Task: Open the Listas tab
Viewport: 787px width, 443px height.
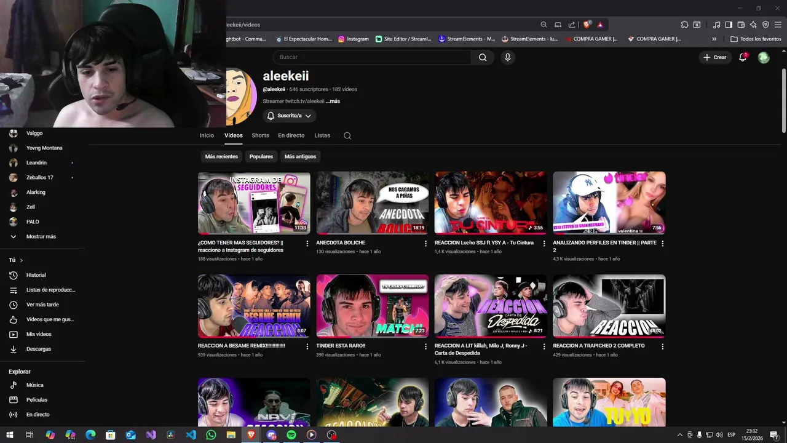Action: [x=322, y=135]
